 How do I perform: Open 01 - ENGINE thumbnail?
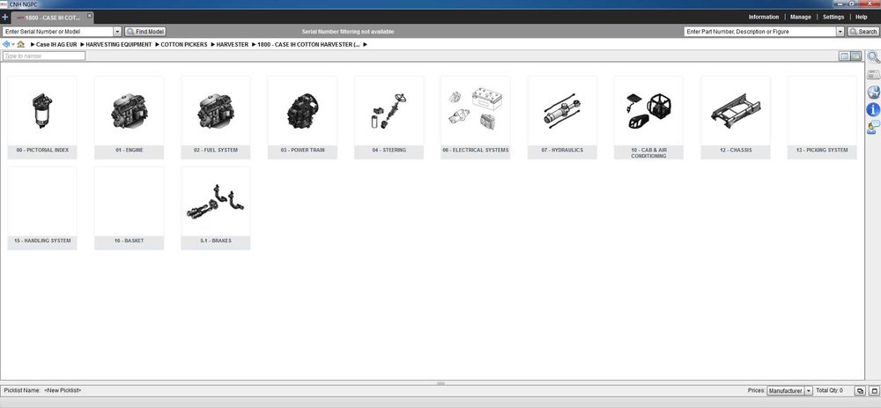pyautogui.click(x=130, y=117)
